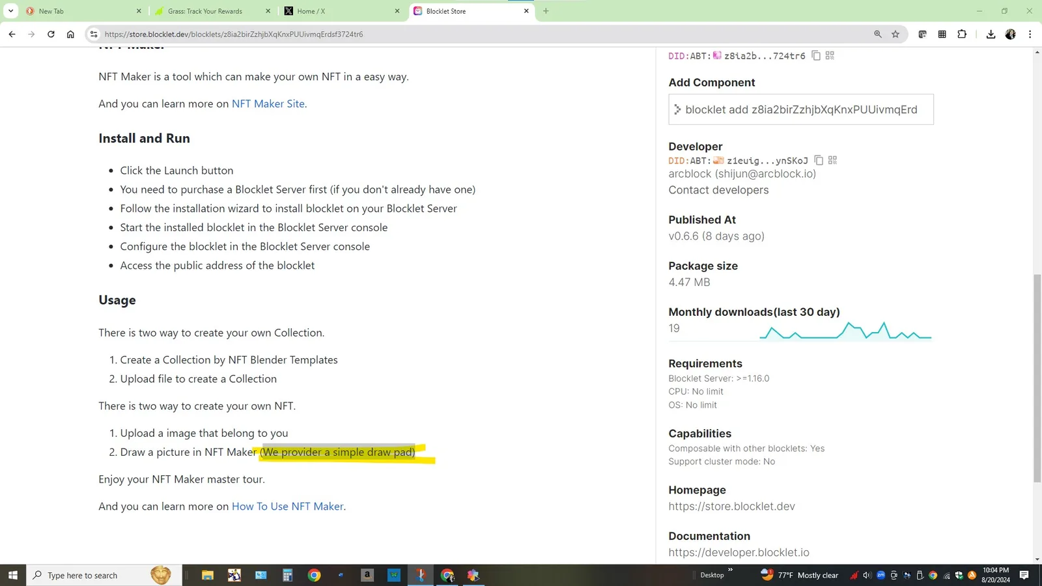Open the browser three-dot menu
This screenshot has width=1042, height=586.
point(1030,34)
